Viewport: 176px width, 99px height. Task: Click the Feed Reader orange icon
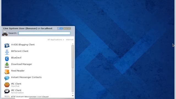tap(7, 71)
